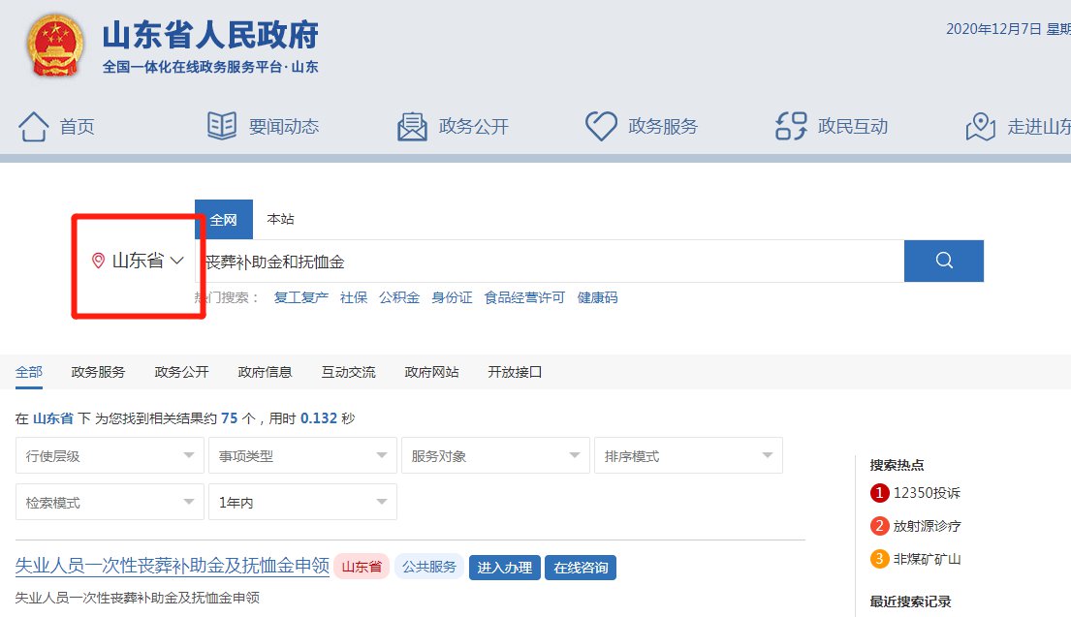
Task: Select the 开放接口 results tab
Action: tap(515, 372)
